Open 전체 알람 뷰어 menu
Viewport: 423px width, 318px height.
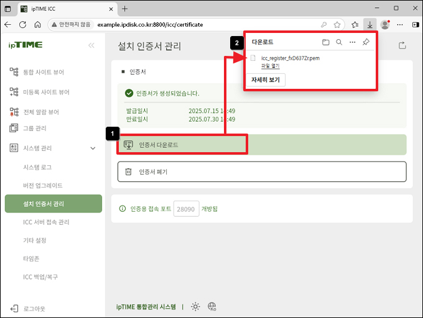tap(40, 112)
